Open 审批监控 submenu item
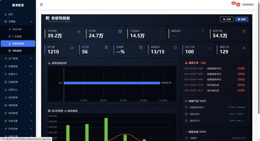Image resolution: width=260 pixels, height=141 pixels. tap(18, 51)
